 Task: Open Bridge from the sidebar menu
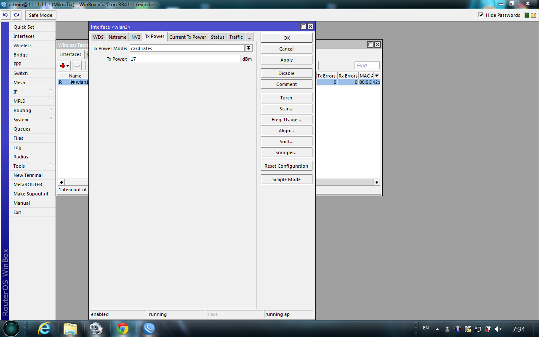click(x=32, y=55)
